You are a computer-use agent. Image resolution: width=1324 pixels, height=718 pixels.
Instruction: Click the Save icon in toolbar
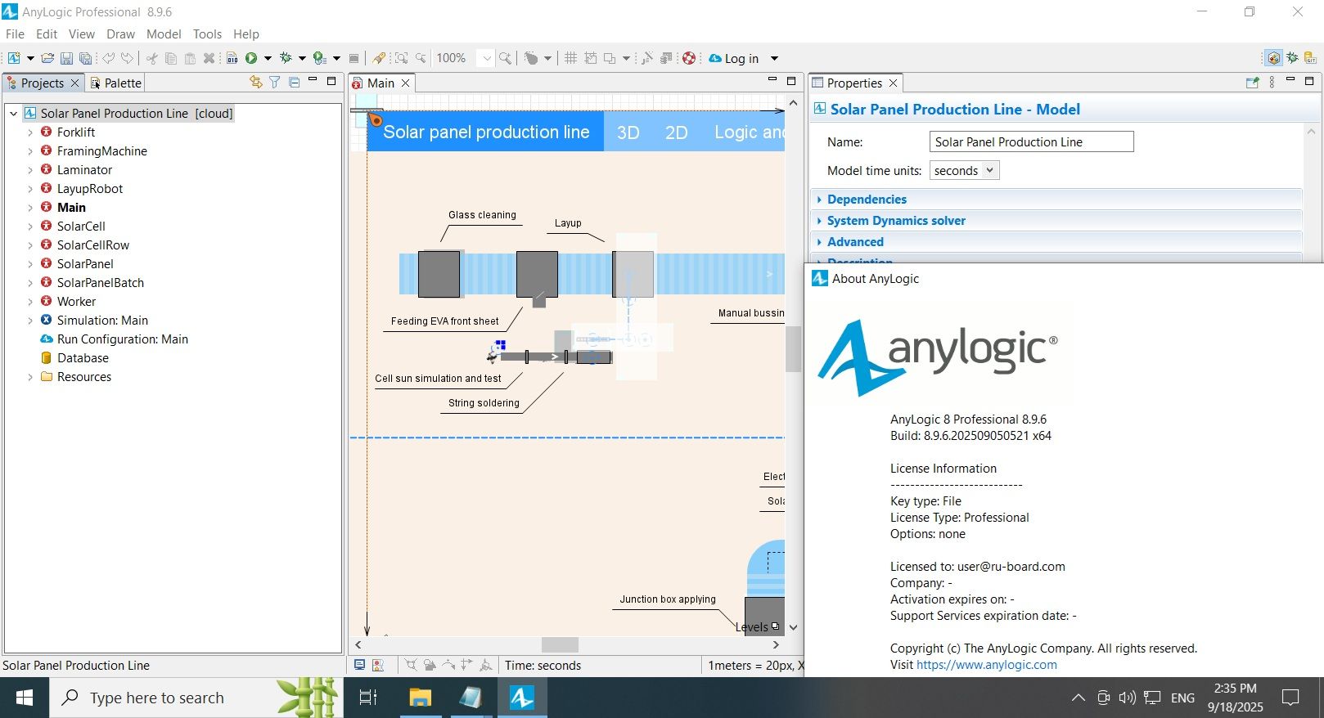(x=66, y=58)
